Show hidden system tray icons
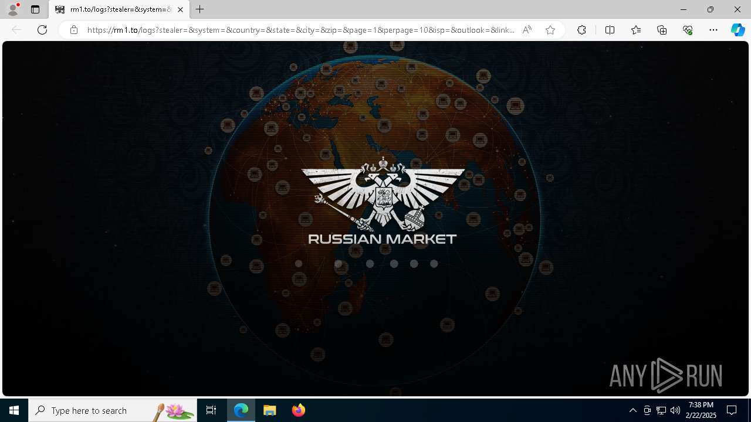The width and height of the screenshot is (751, 422). coord(632,410)
